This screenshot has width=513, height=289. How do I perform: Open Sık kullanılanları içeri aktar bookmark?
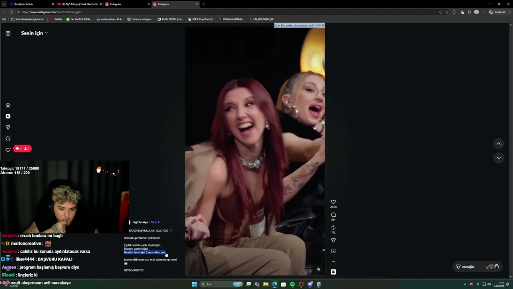(27, 19)
